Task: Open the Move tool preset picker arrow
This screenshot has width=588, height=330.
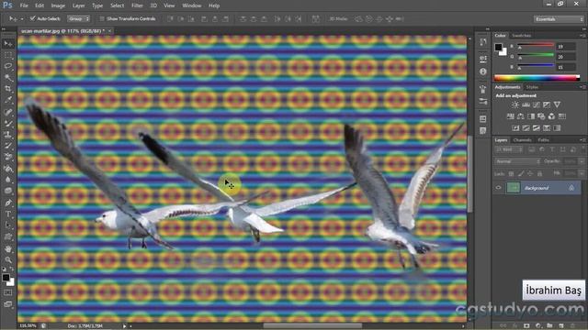Action: (22, 18)
